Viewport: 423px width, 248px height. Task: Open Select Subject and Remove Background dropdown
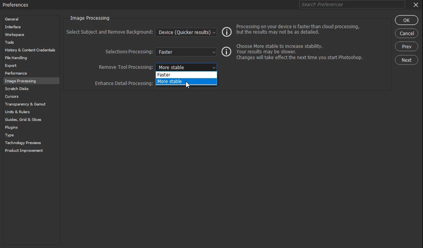click(186, 32)
